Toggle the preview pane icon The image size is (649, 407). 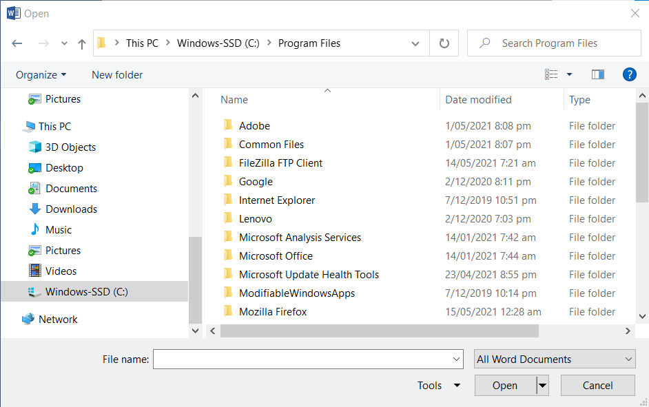click(598, 74)
